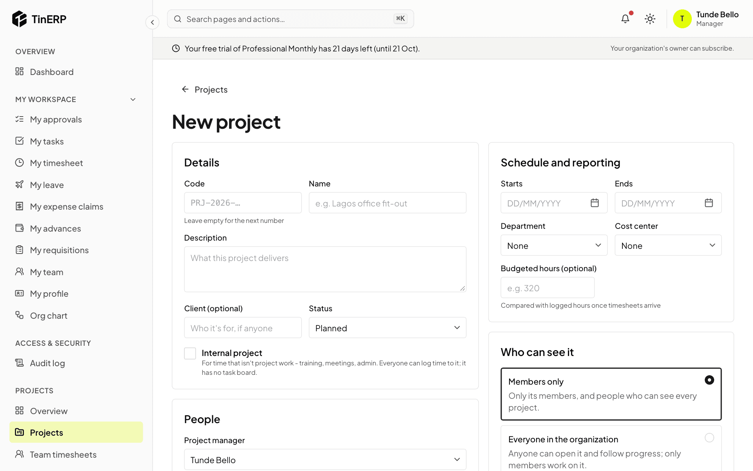Go to Dashboard in the sidebar
The image size is (753, 471).
[x=76, y=72]
